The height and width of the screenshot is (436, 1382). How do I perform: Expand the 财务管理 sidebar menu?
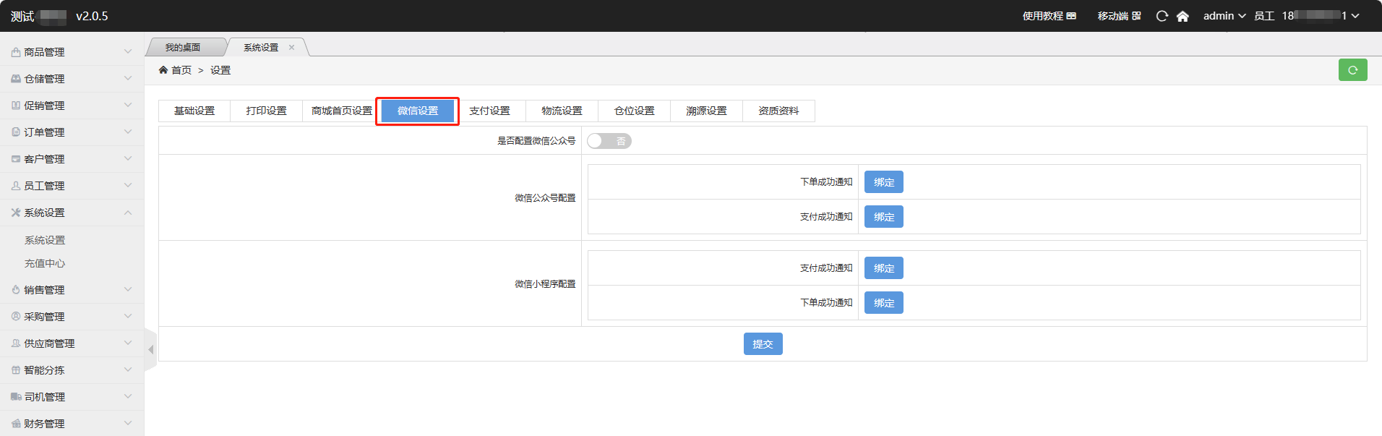tap(72, 424)
